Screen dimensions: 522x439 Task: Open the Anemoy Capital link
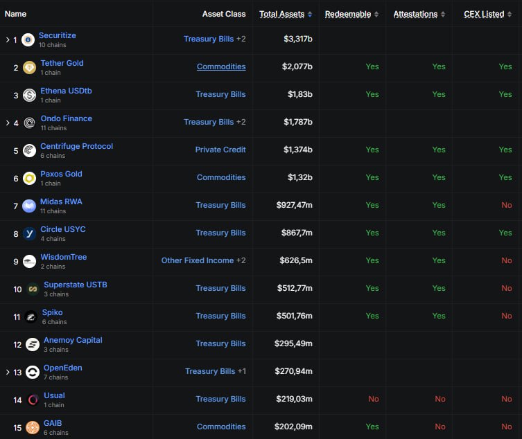coord(73,340)
